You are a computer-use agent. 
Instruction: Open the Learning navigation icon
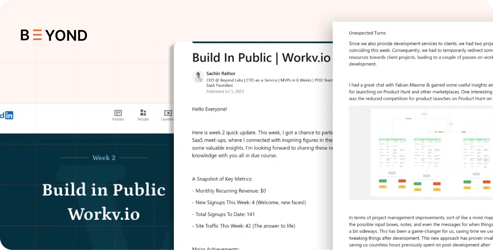[x=168, y=115]
